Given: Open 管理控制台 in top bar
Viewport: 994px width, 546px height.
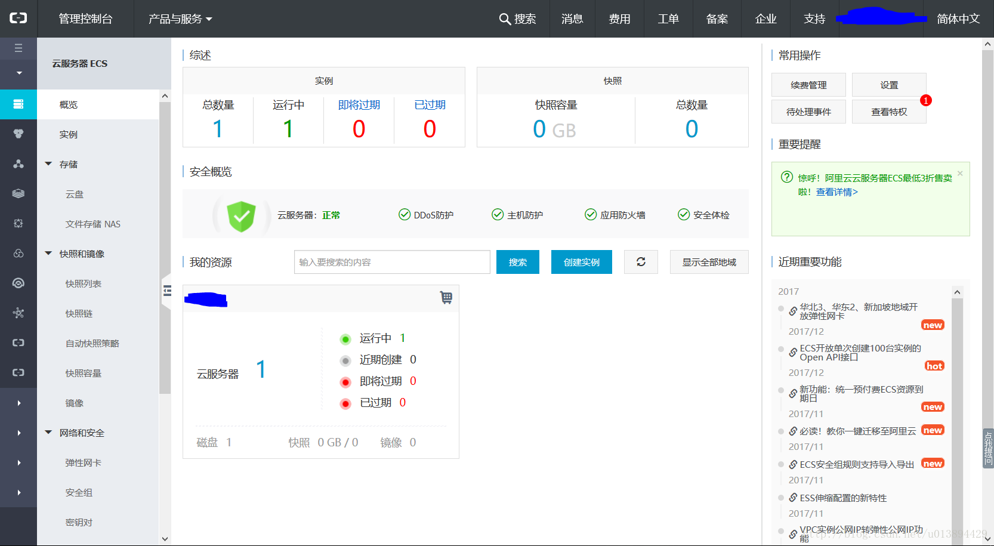Looking at the screenshot, I should (85, 19).
